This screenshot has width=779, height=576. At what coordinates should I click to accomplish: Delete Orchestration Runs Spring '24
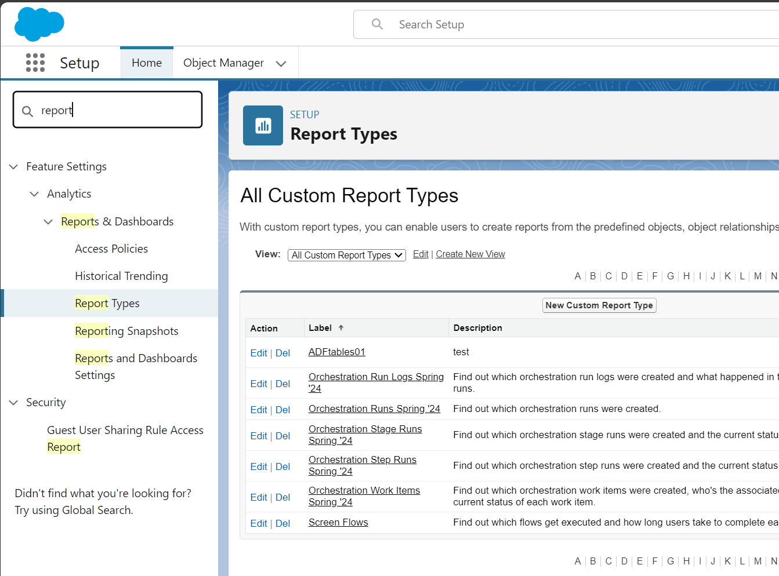pyautogui.click(x=282, y=410)
